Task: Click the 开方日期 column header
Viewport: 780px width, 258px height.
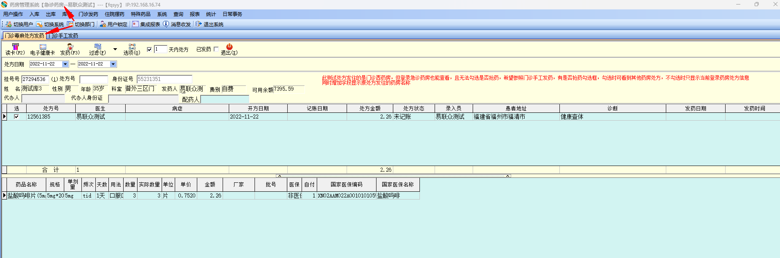Action: pyautogui.click(x=258, y=108)
